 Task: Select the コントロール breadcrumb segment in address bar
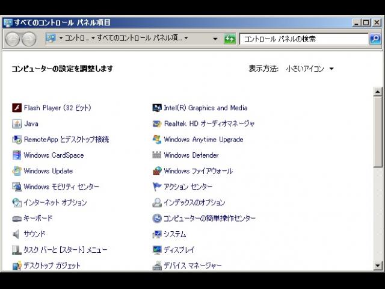(x=77, y=39)
